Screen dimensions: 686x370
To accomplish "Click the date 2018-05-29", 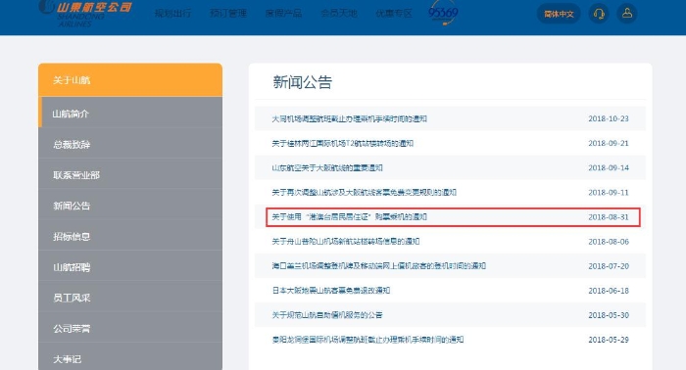I will [x=609, y=340].
